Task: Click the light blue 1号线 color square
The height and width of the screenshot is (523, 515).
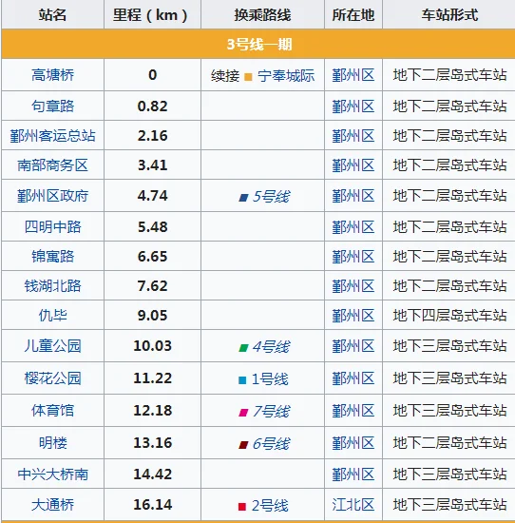Action: coord(242,380)
